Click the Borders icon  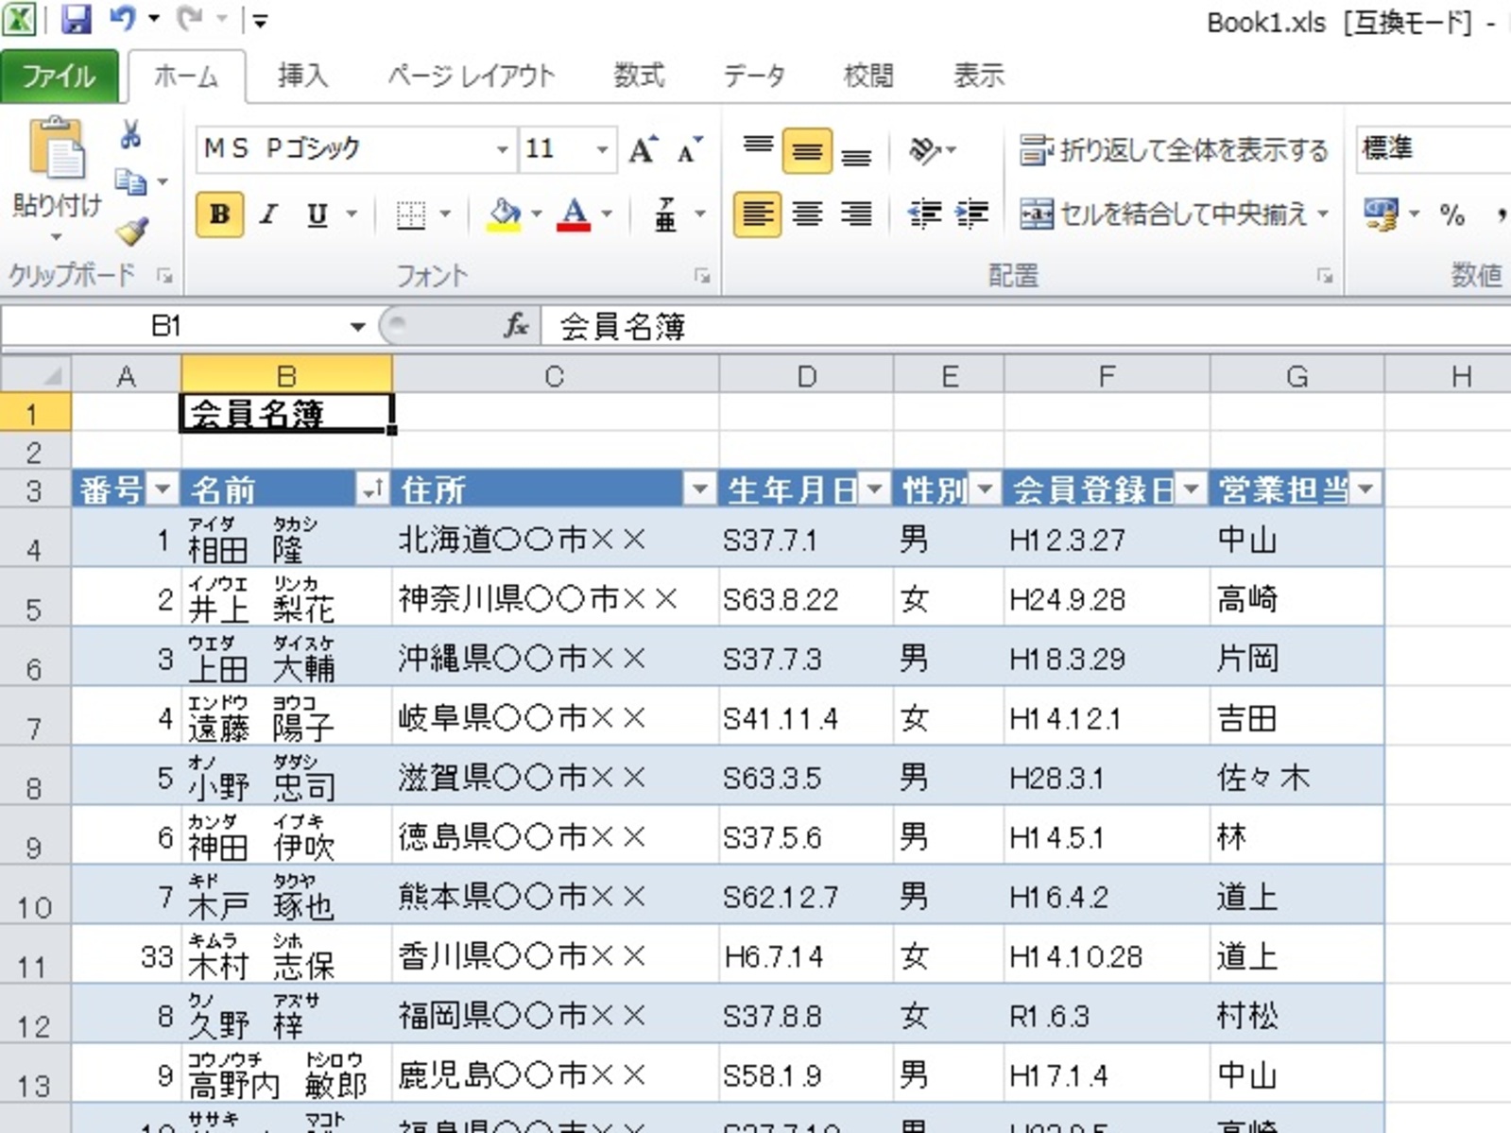click(x=410, y=215)
